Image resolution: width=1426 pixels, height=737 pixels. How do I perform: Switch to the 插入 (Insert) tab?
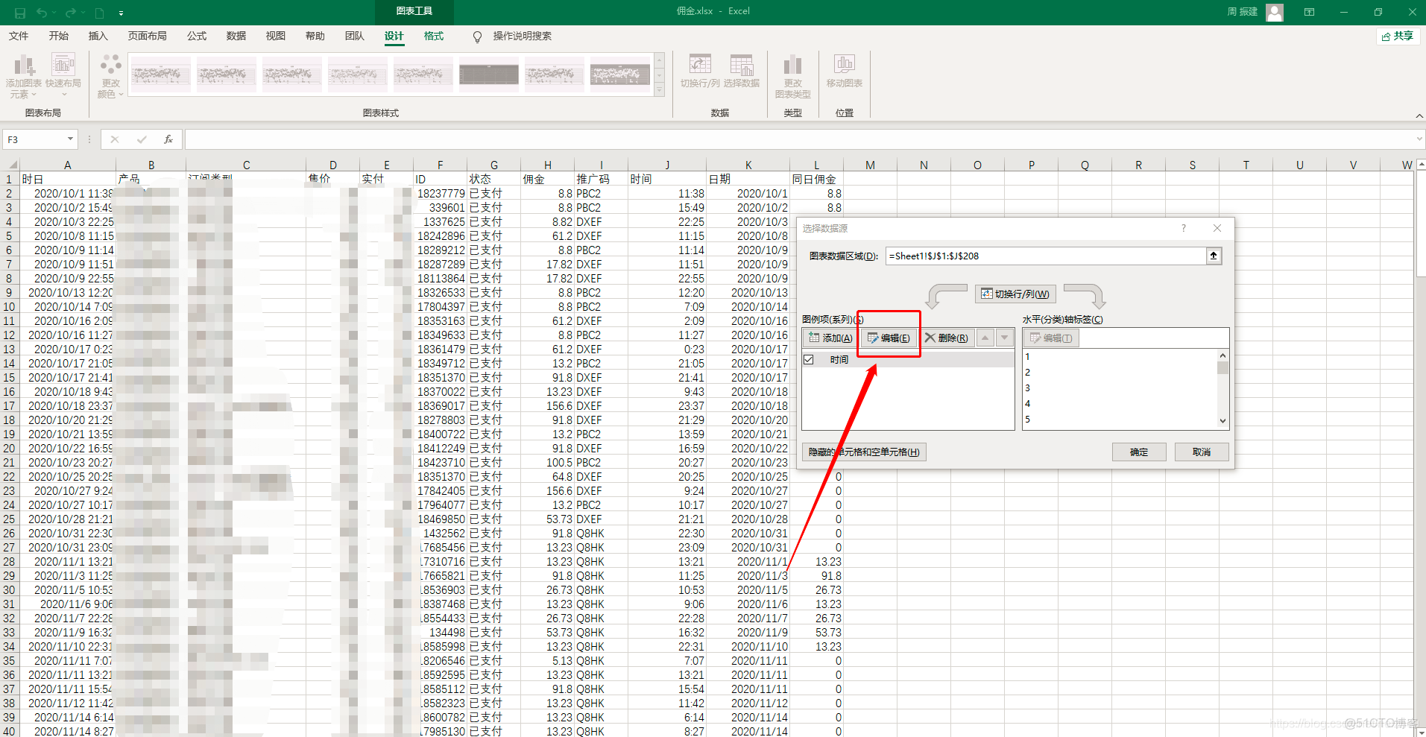[98, 36]
